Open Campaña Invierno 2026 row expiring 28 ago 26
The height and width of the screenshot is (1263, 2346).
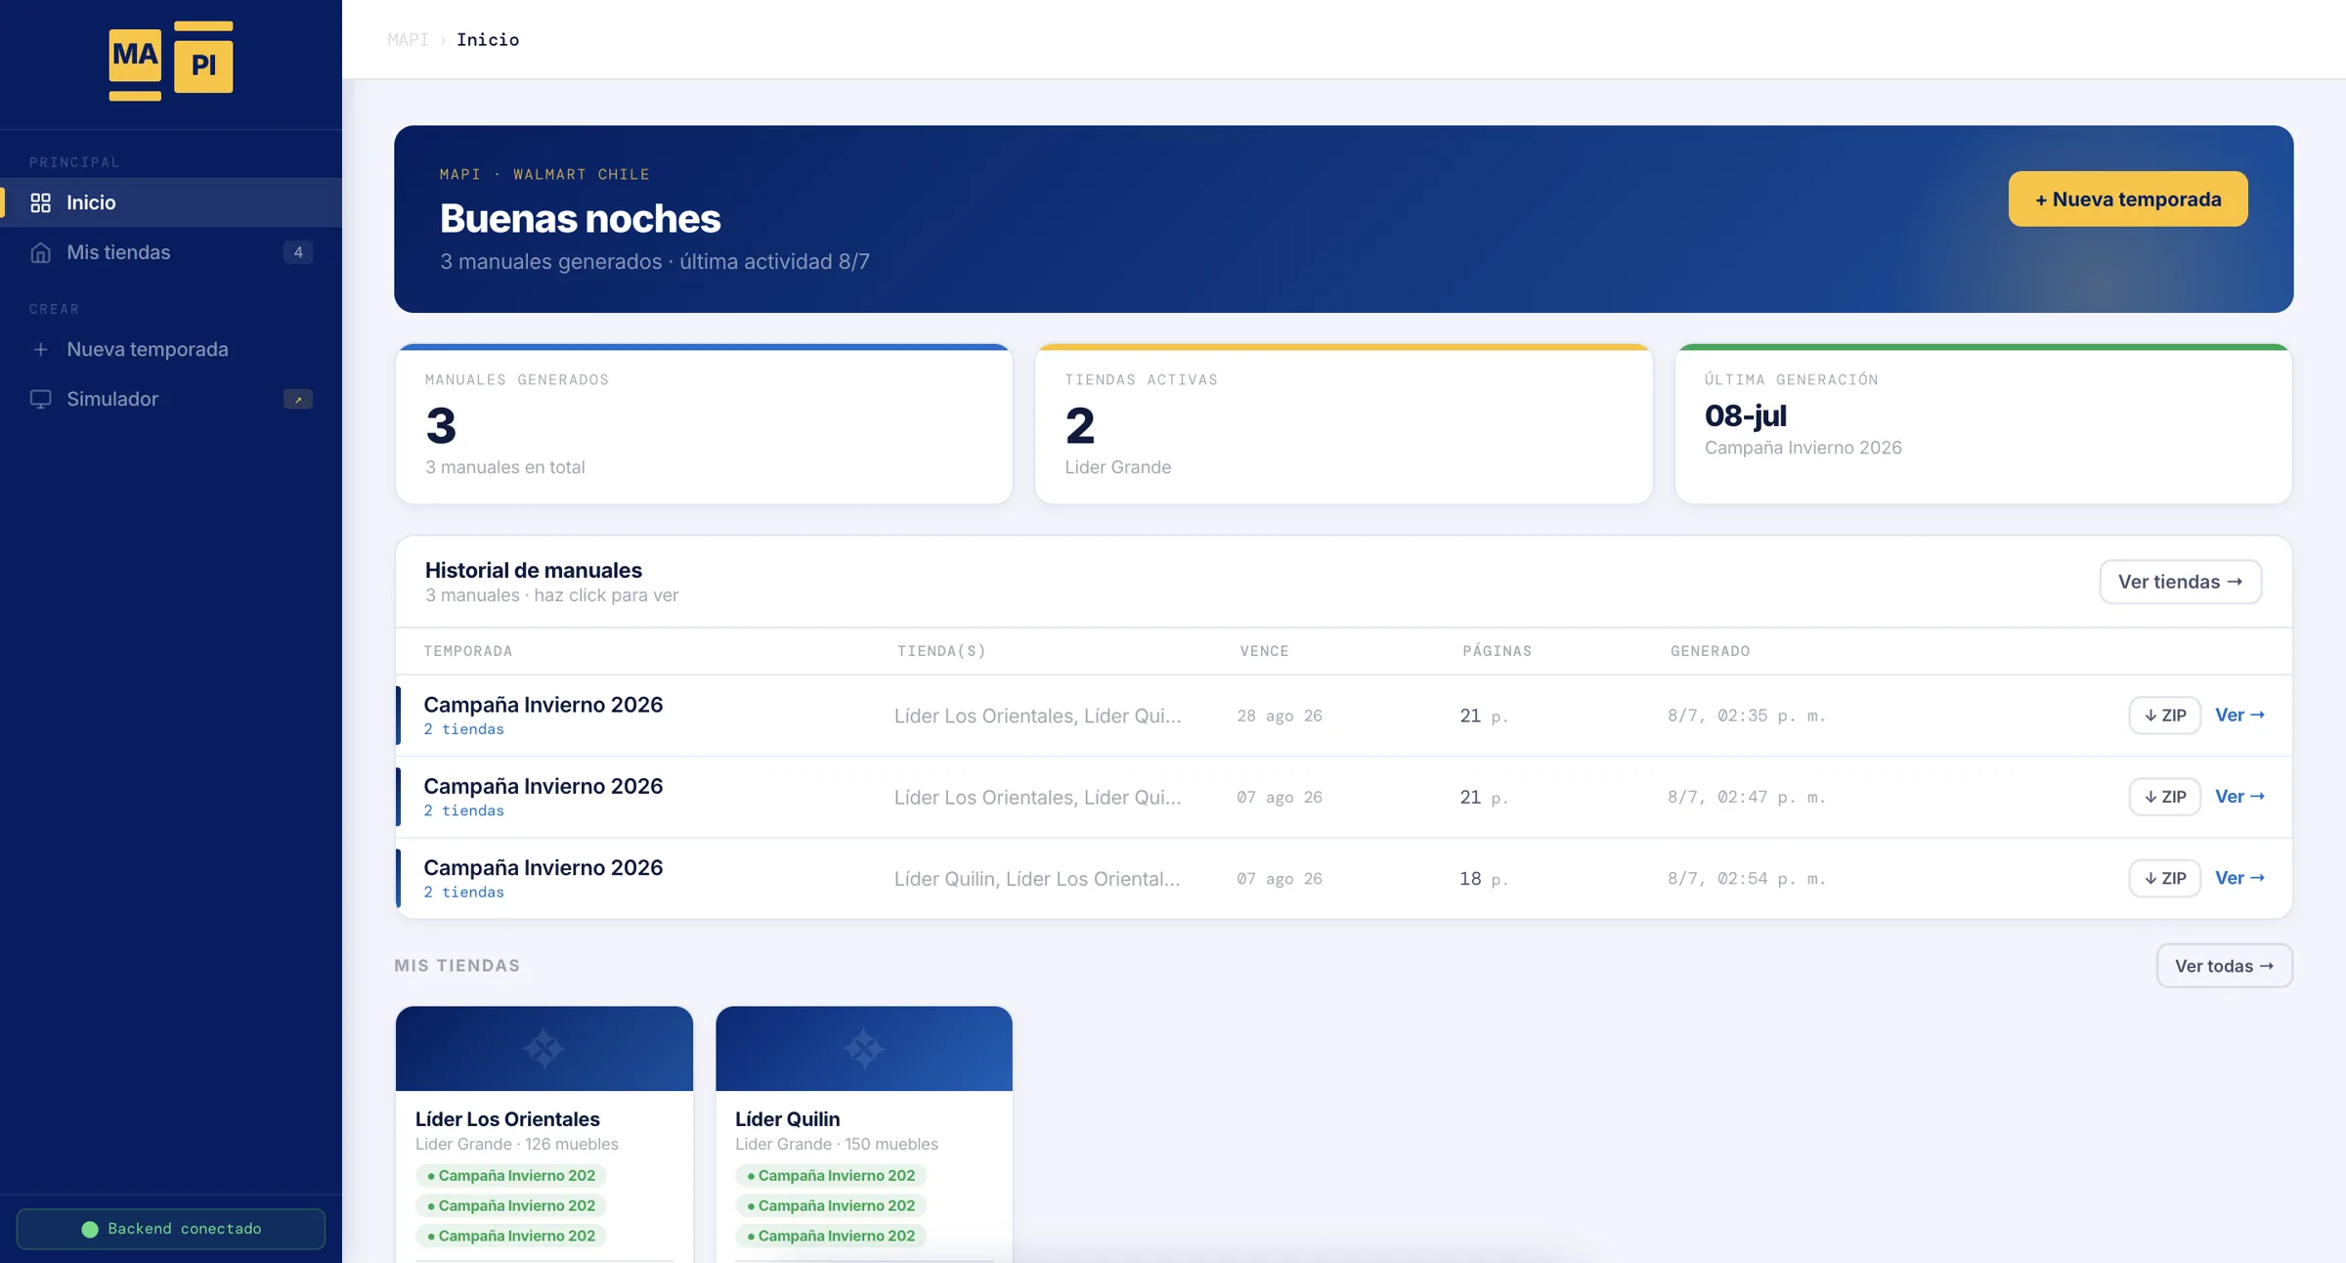click(1344, 716)
